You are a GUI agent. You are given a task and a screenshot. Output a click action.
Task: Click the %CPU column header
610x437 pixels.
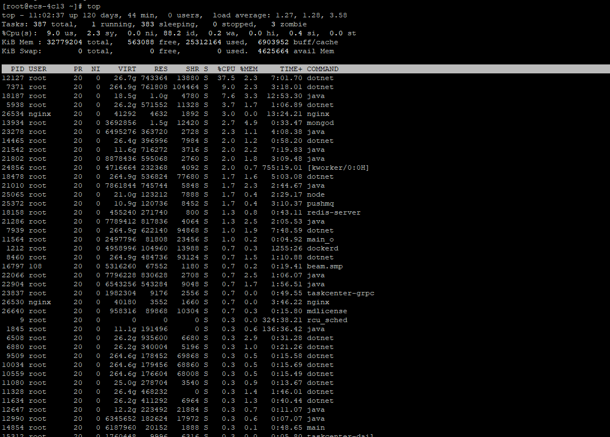(226, 69)
